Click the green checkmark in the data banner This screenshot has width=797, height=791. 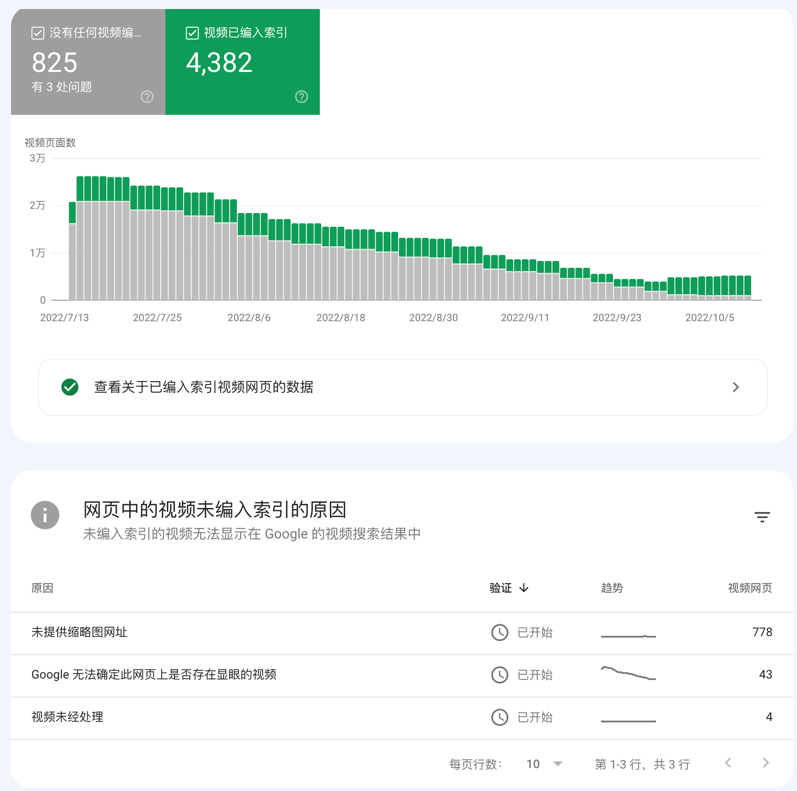click(x=70, y=387)
